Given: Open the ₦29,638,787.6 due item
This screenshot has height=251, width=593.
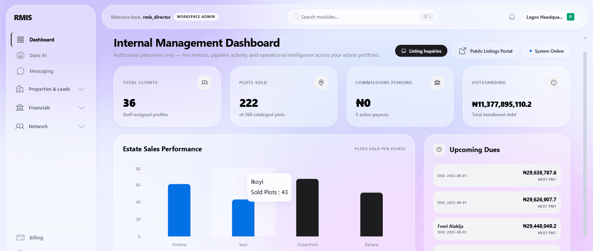Looking at the screenshot, I should (x=497, y=176).
